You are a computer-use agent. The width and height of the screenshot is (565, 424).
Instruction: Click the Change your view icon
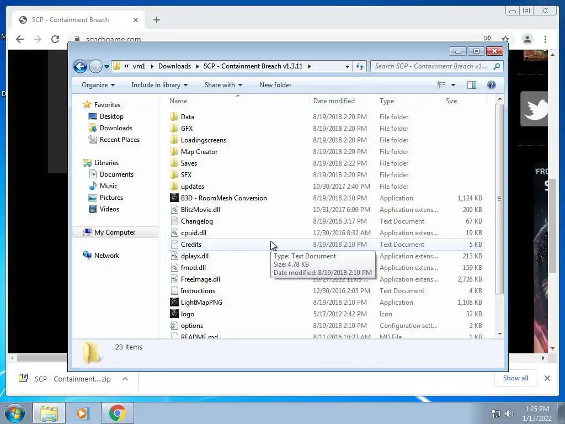point(441,85)
